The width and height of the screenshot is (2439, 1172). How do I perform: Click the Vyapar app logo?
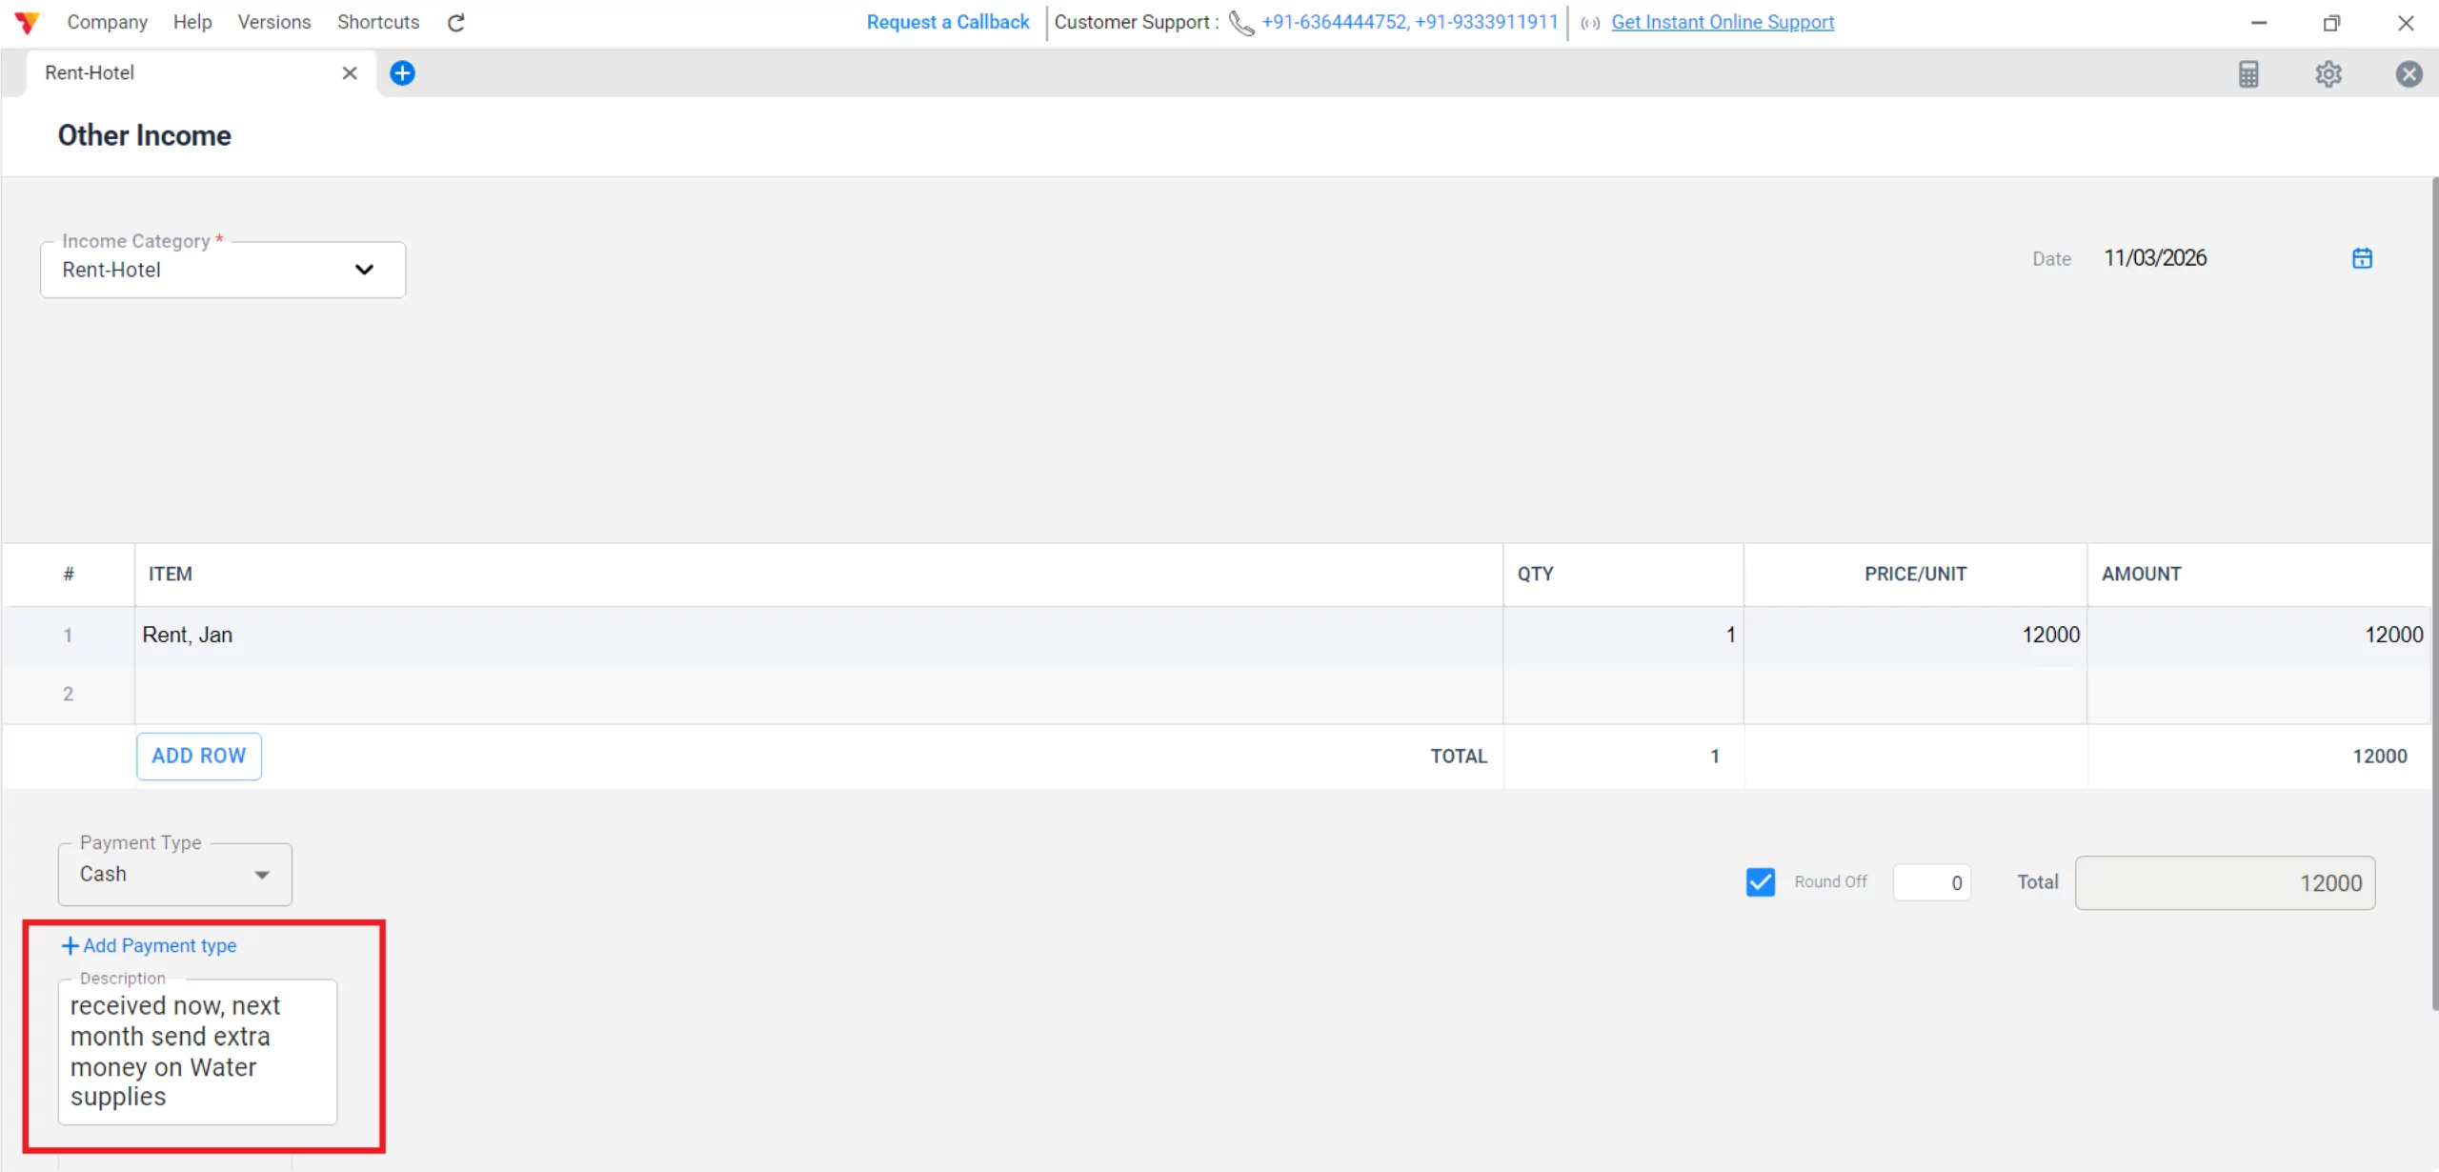(x=27, y=23)
